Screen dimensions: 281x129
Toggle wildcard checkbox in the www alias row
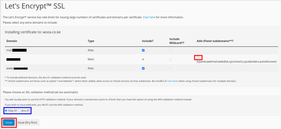[170, 68]
